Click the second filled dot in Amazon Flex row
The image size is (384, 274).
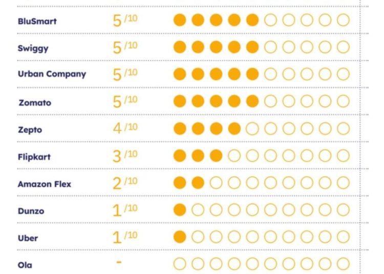point(198,183)
